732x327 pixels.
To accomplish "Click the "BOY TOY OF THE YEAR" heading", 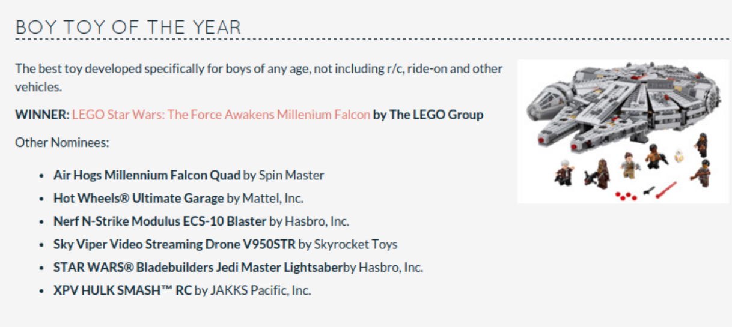I will [128, 28].
